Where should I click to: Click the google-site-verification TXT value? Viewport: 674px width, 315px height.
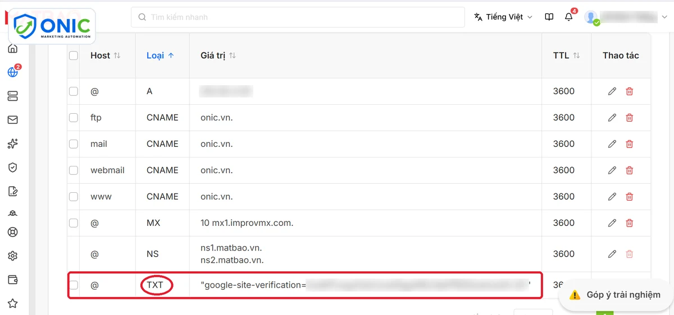366,285
